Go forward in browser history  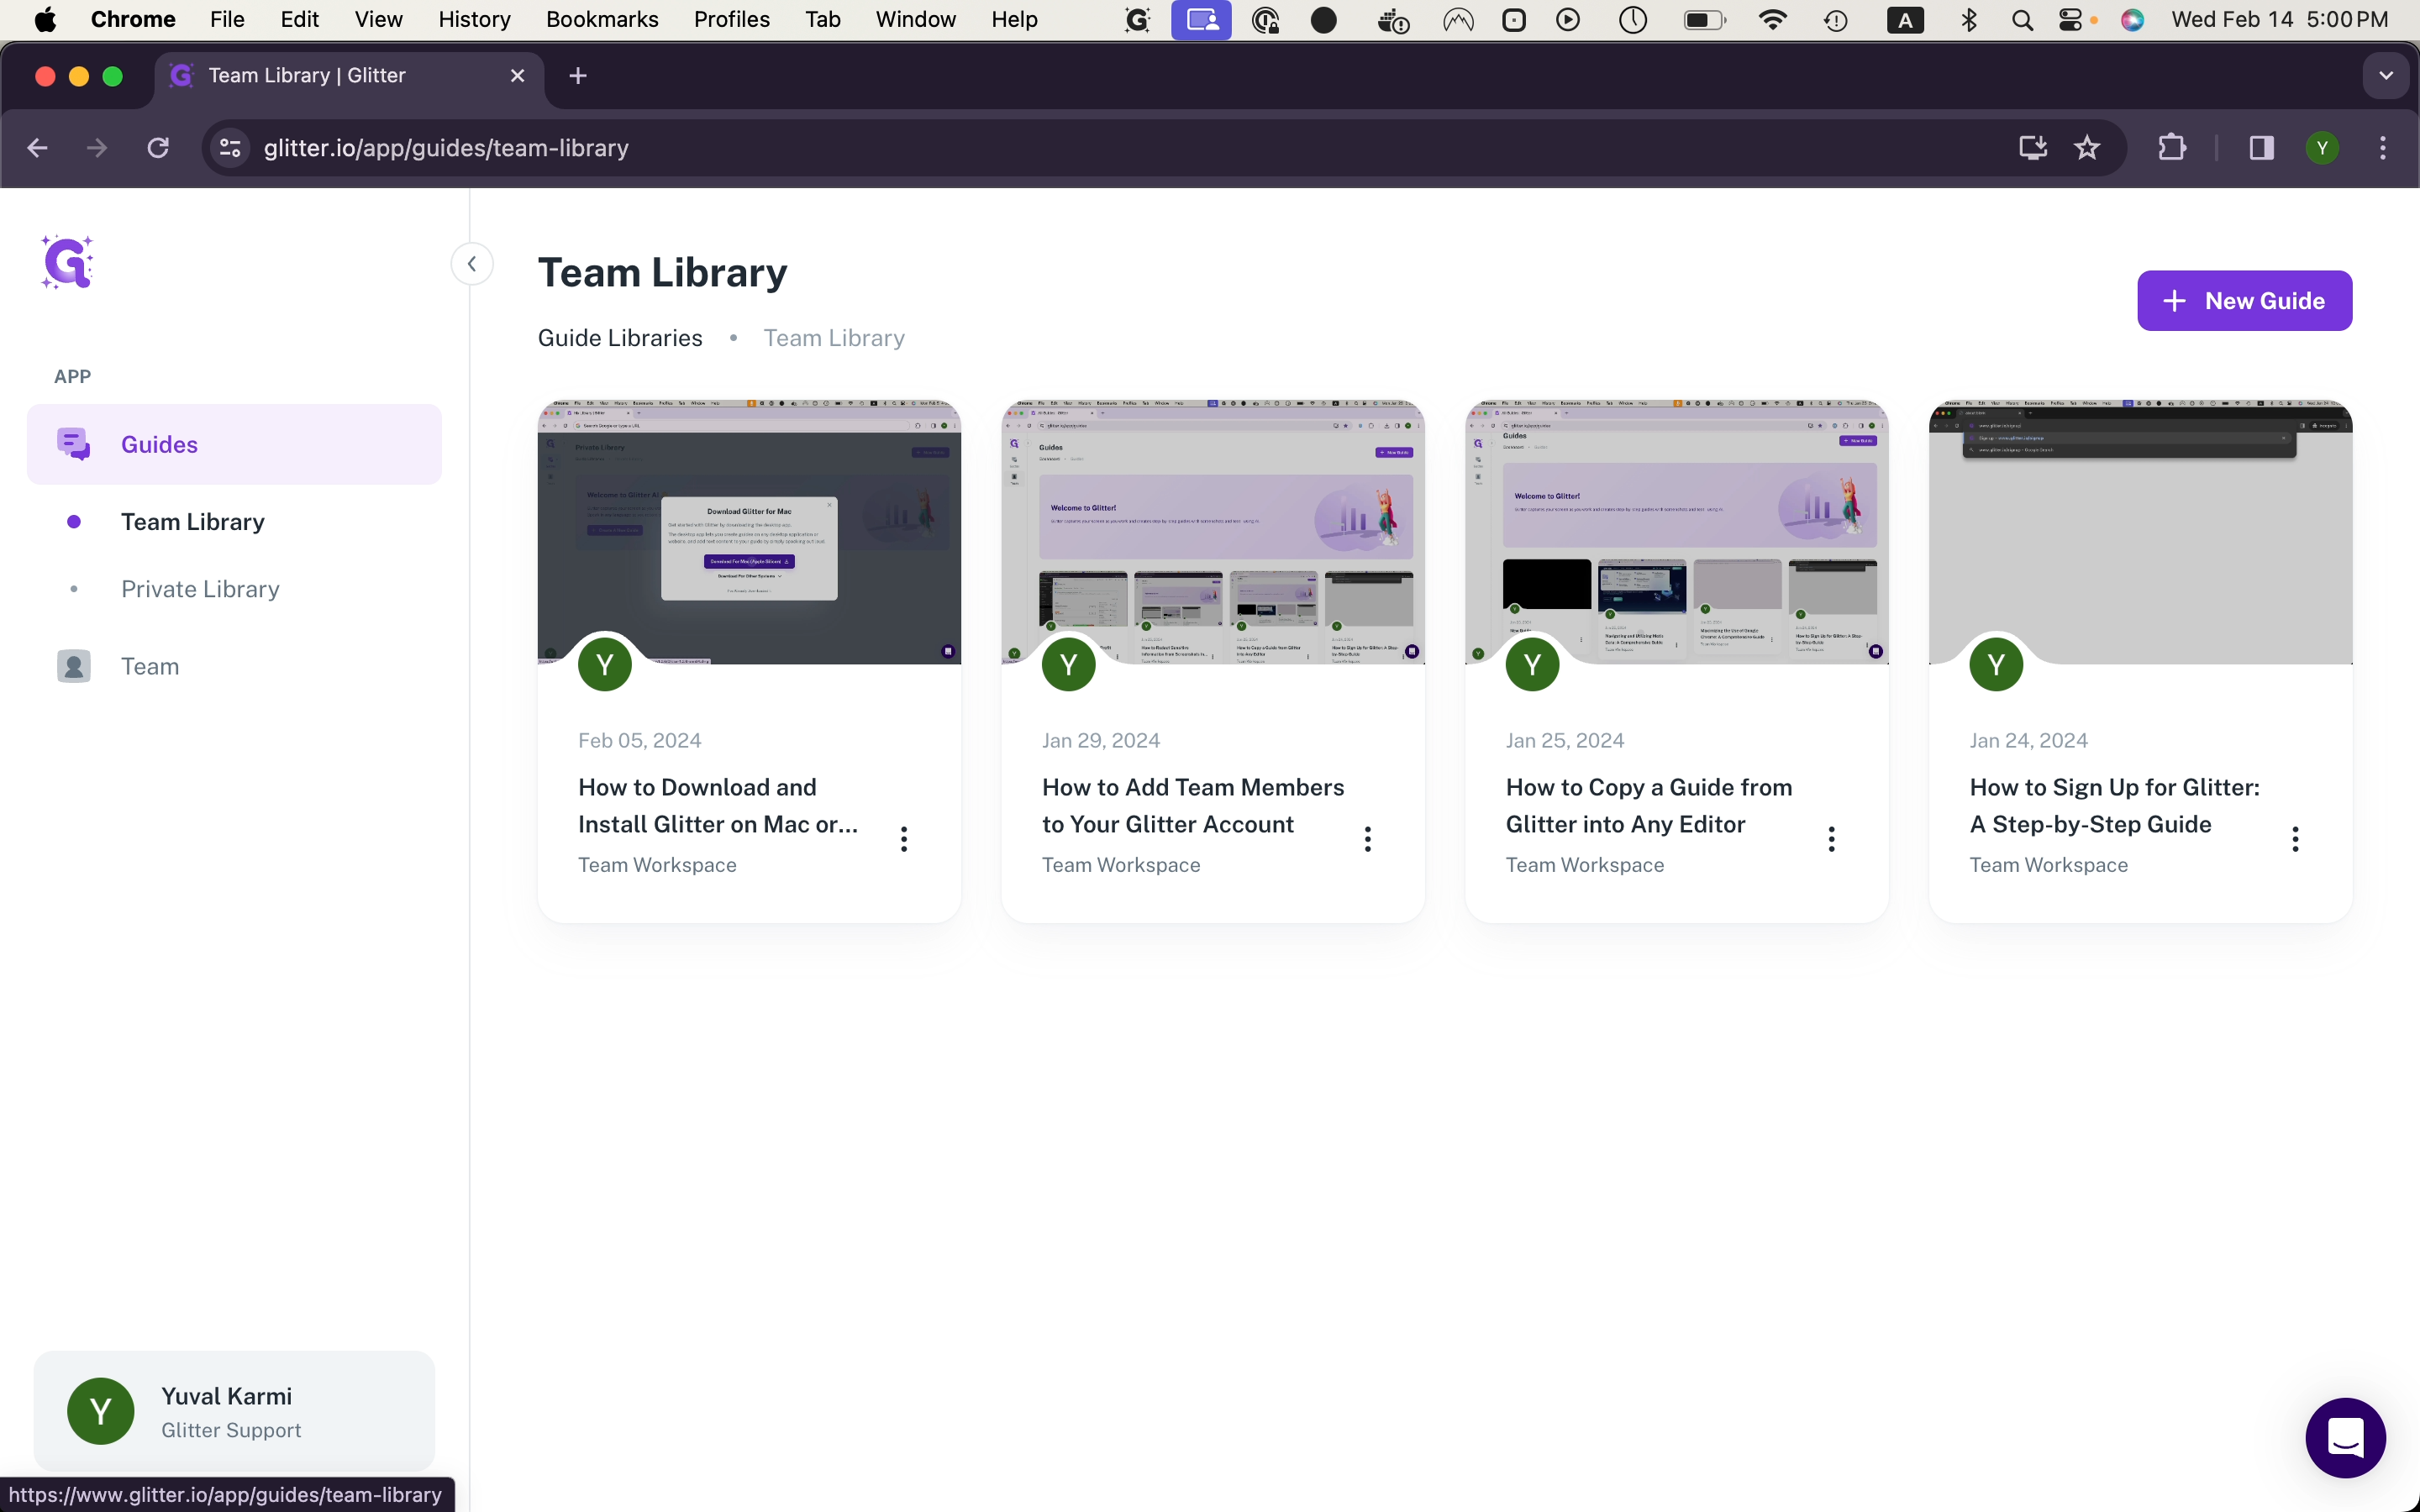pos(97,148)
